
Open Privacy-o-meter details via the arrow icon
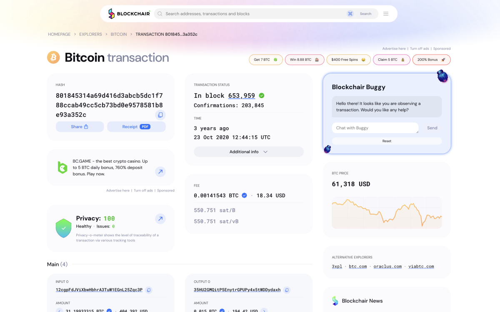click(x=160, y=218)
